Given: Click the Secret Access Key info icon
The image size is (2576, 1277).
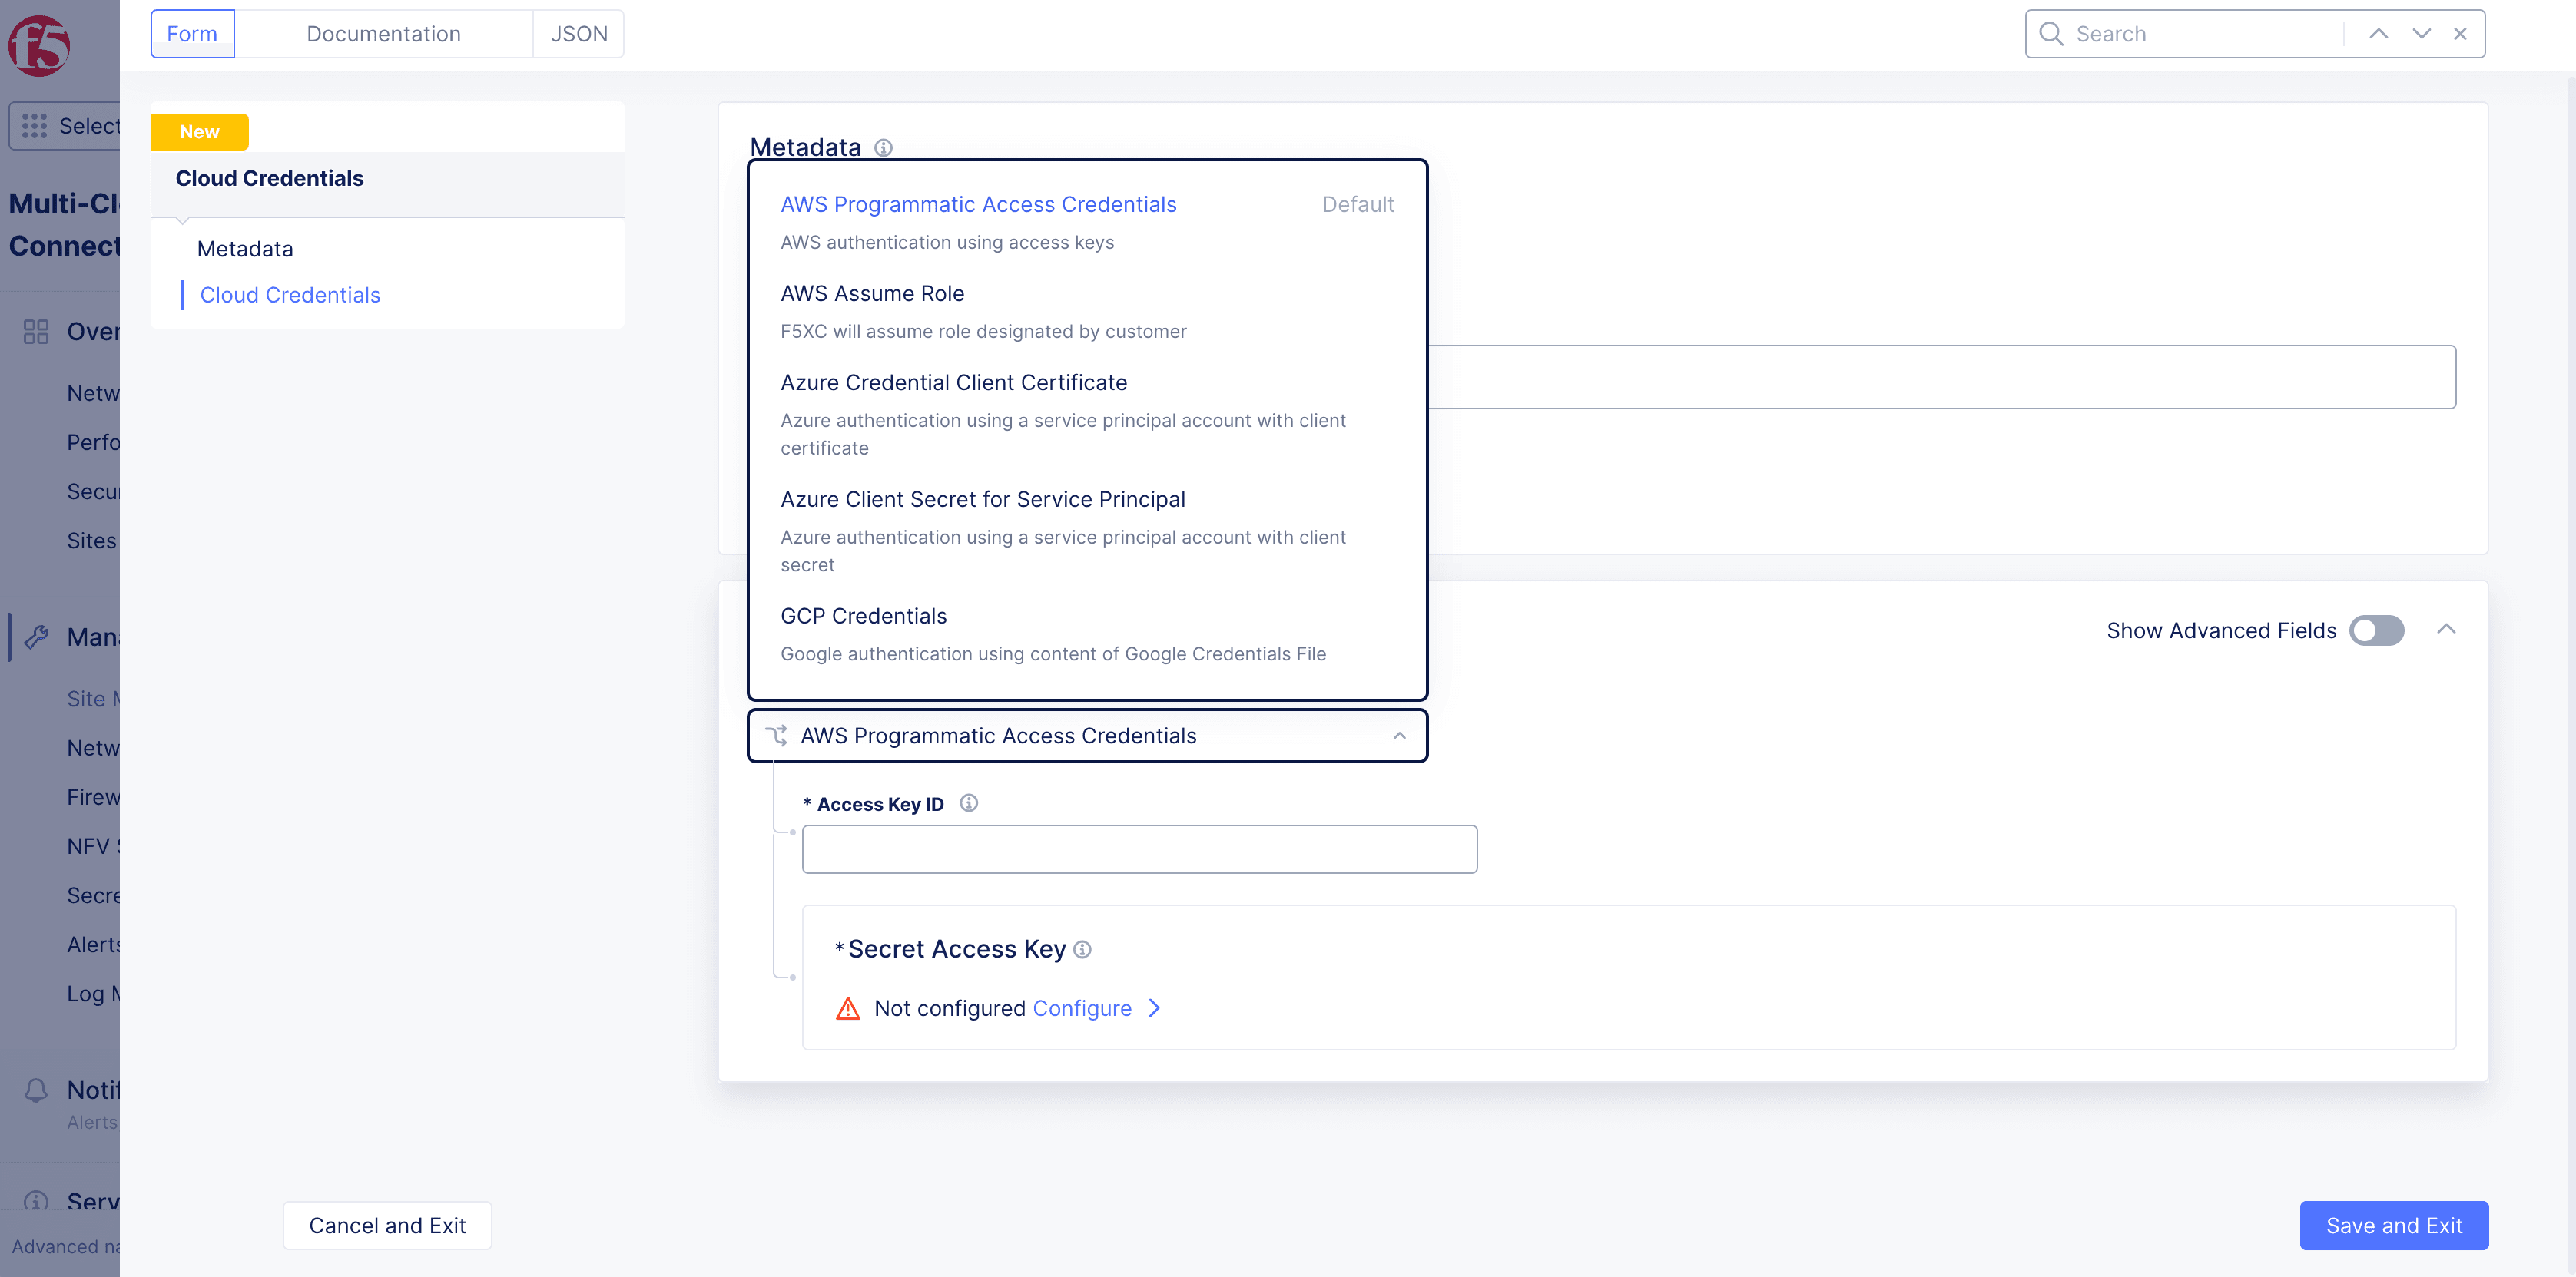Looking at the screenshot, I should pyautogui.click(x=1082, y=949).
